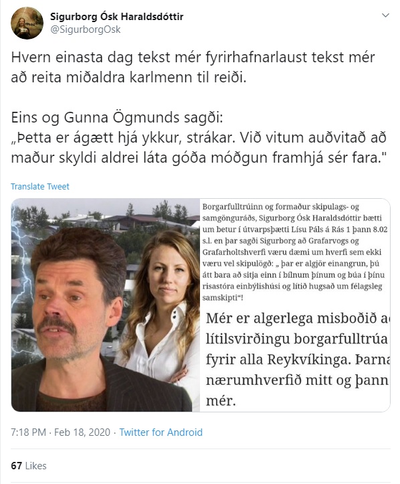Open the Twitter for Android source link

[x=161, y=432]
